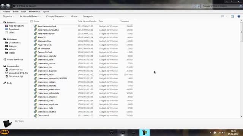Viewport: 243px width, 136px height.
Task: Select the Asus Fire Clock gadget icon
Action: point(36,45)
